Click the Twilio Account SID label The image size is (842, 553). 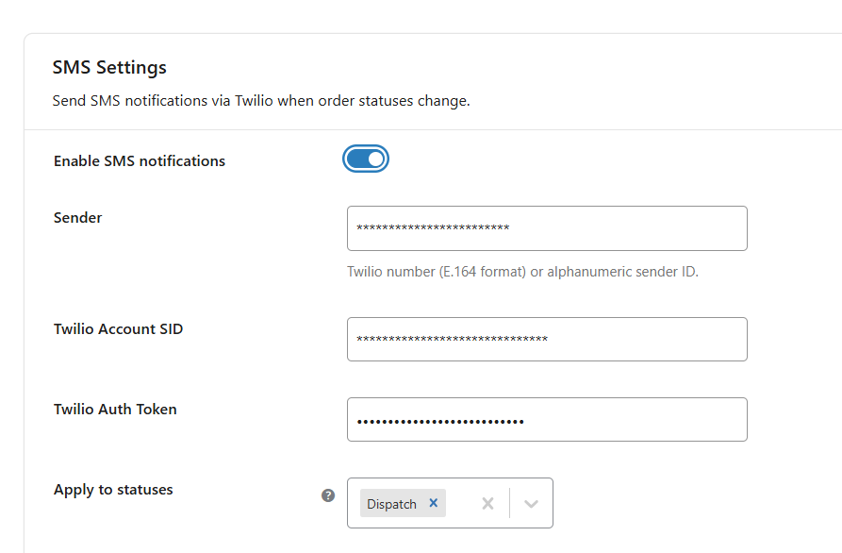pos(119,329)
